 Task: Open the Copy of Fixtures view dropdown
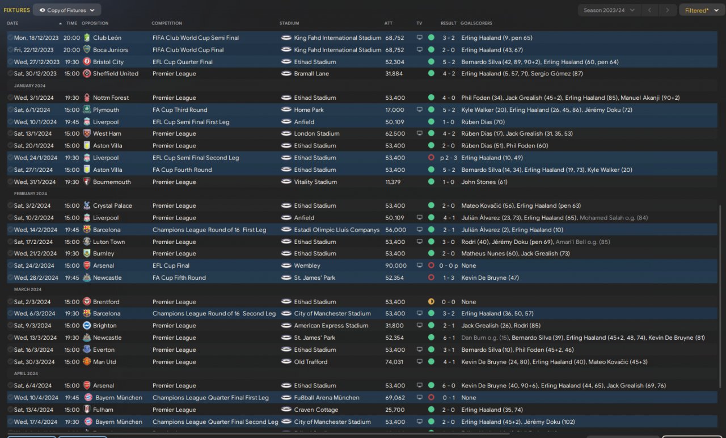tap(67, 10)
